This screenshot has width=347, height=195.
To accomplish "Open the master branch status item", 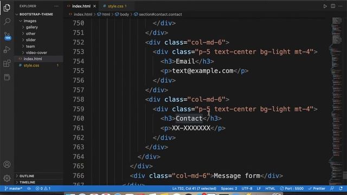I will (14, 188).
